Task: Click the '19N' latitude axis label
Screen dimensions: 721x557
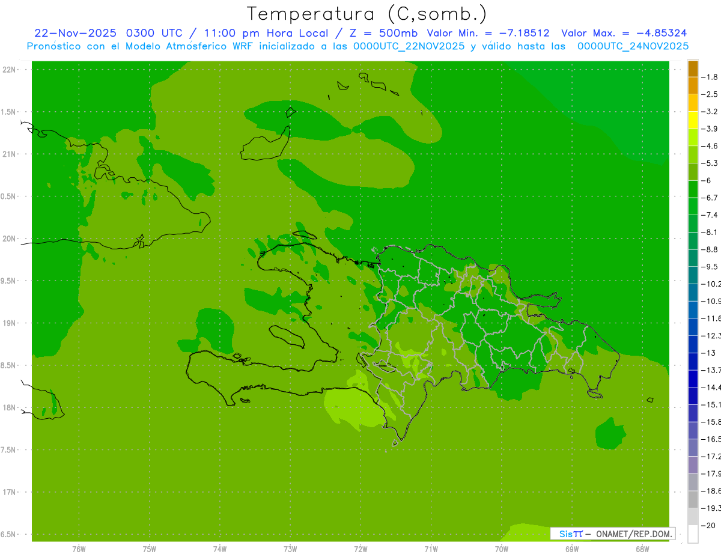Action: coord(9,323)
